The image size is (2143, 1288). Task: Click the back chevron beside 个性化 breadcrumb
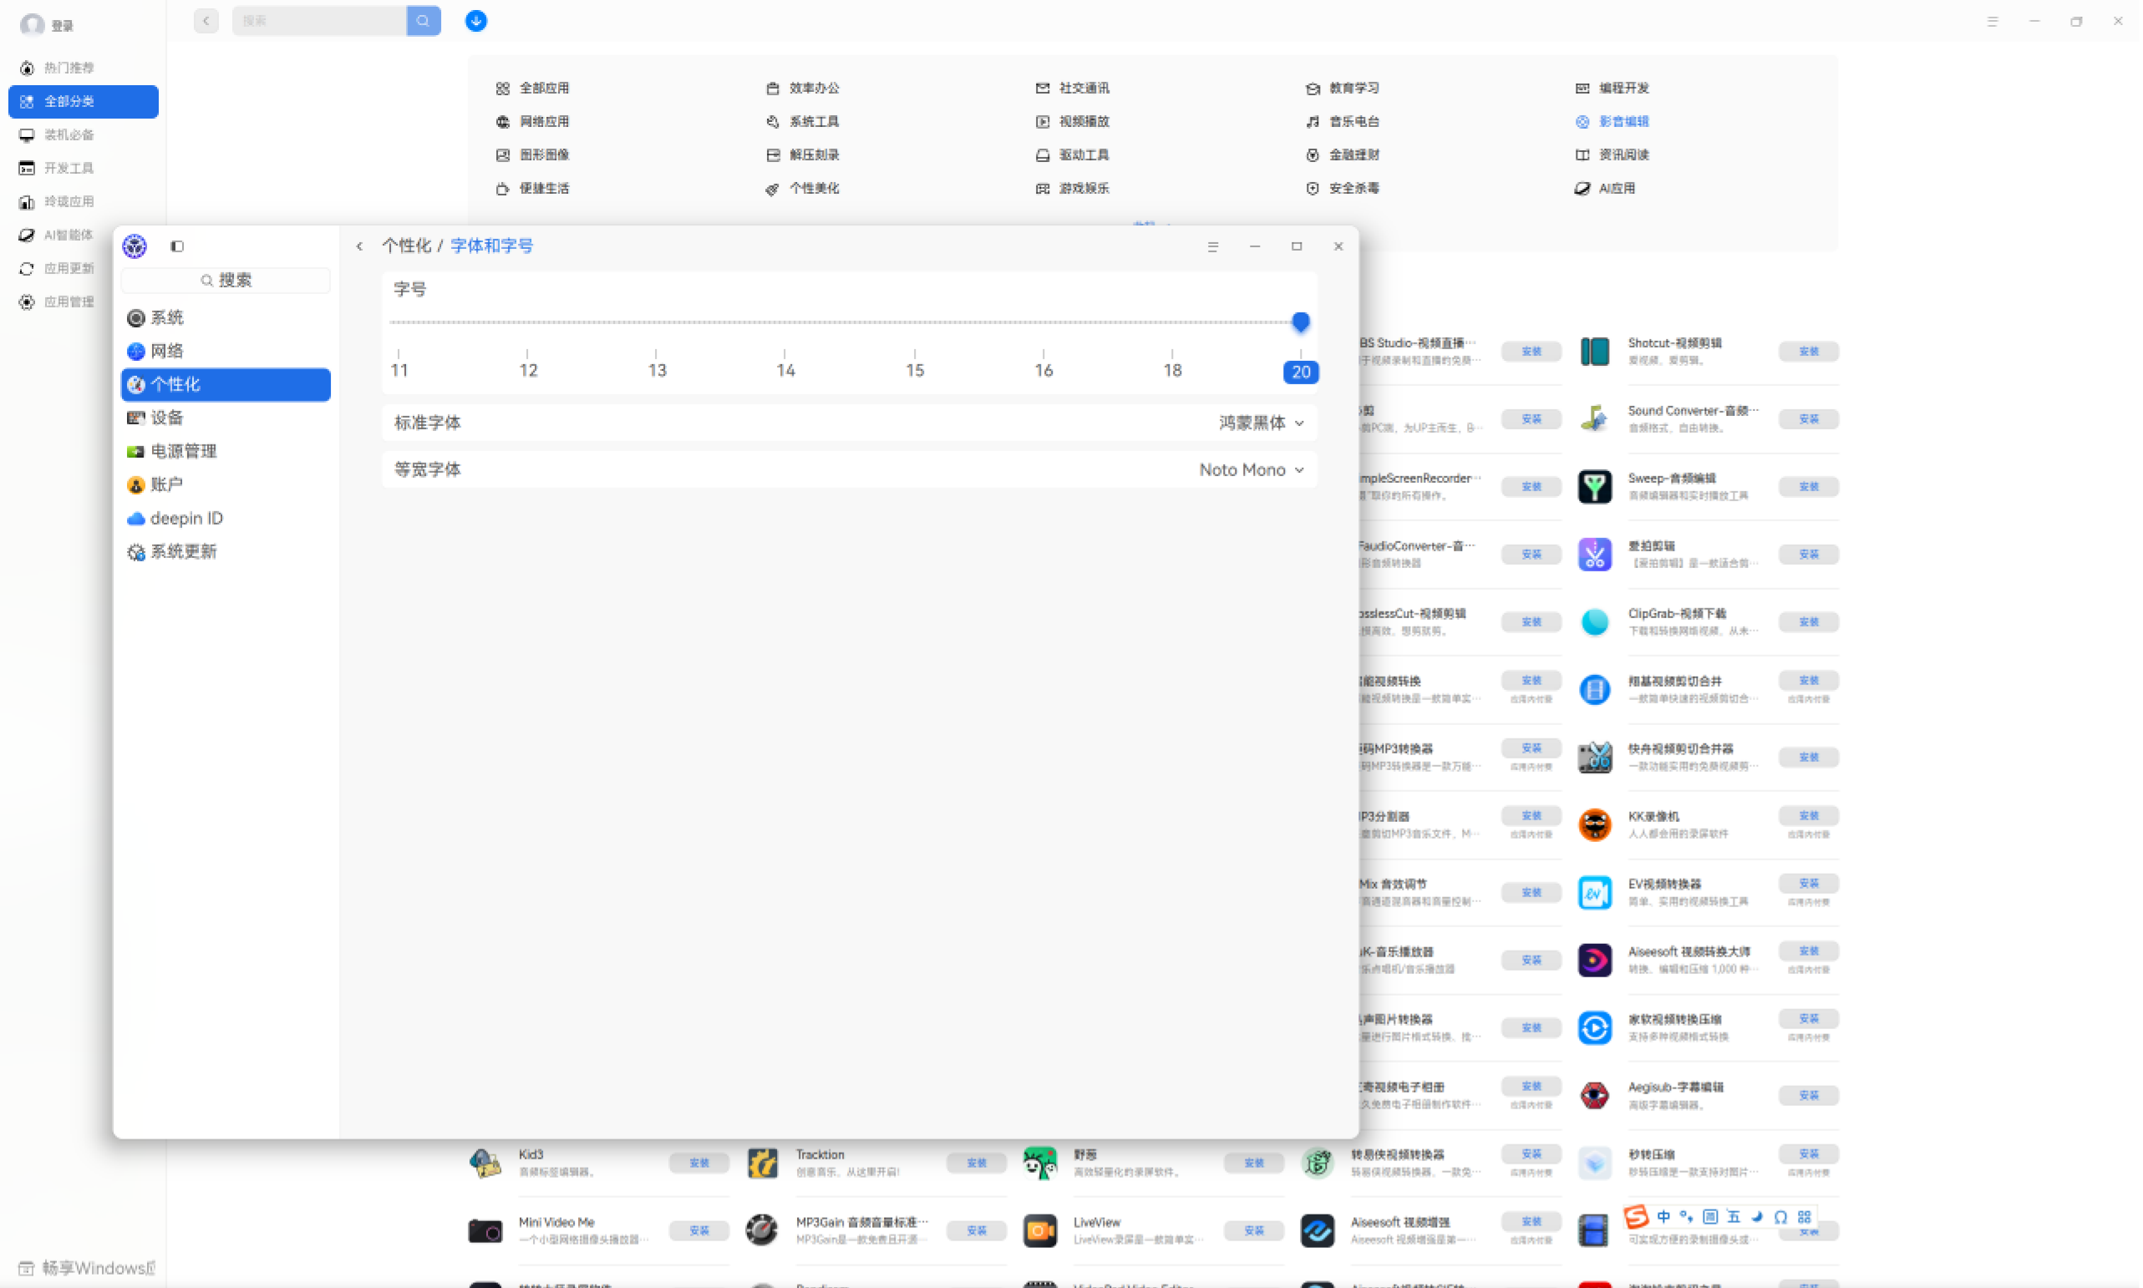click(359, 246)
